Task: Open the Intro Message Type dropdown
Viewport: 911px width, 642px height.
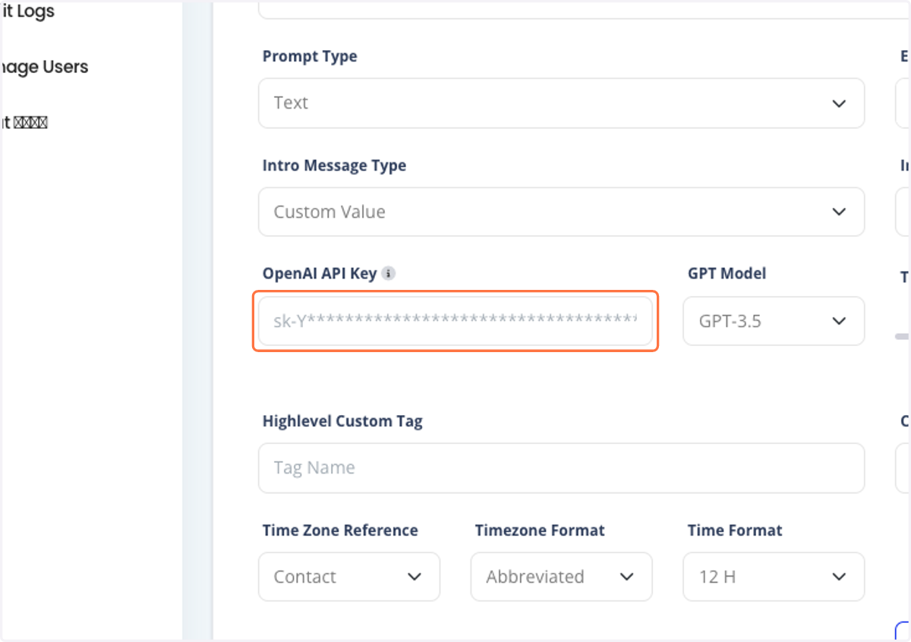Action: tap(561, 212)
